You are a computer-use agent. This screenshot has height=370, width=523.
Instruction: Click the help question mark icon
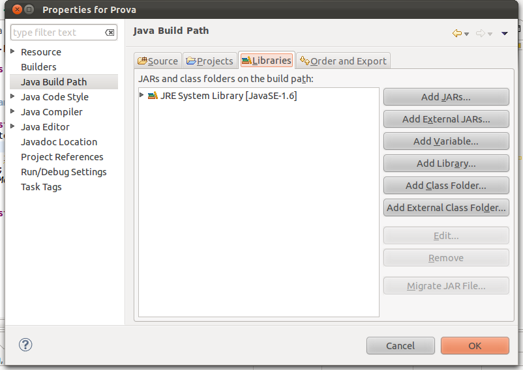(25, 345)
